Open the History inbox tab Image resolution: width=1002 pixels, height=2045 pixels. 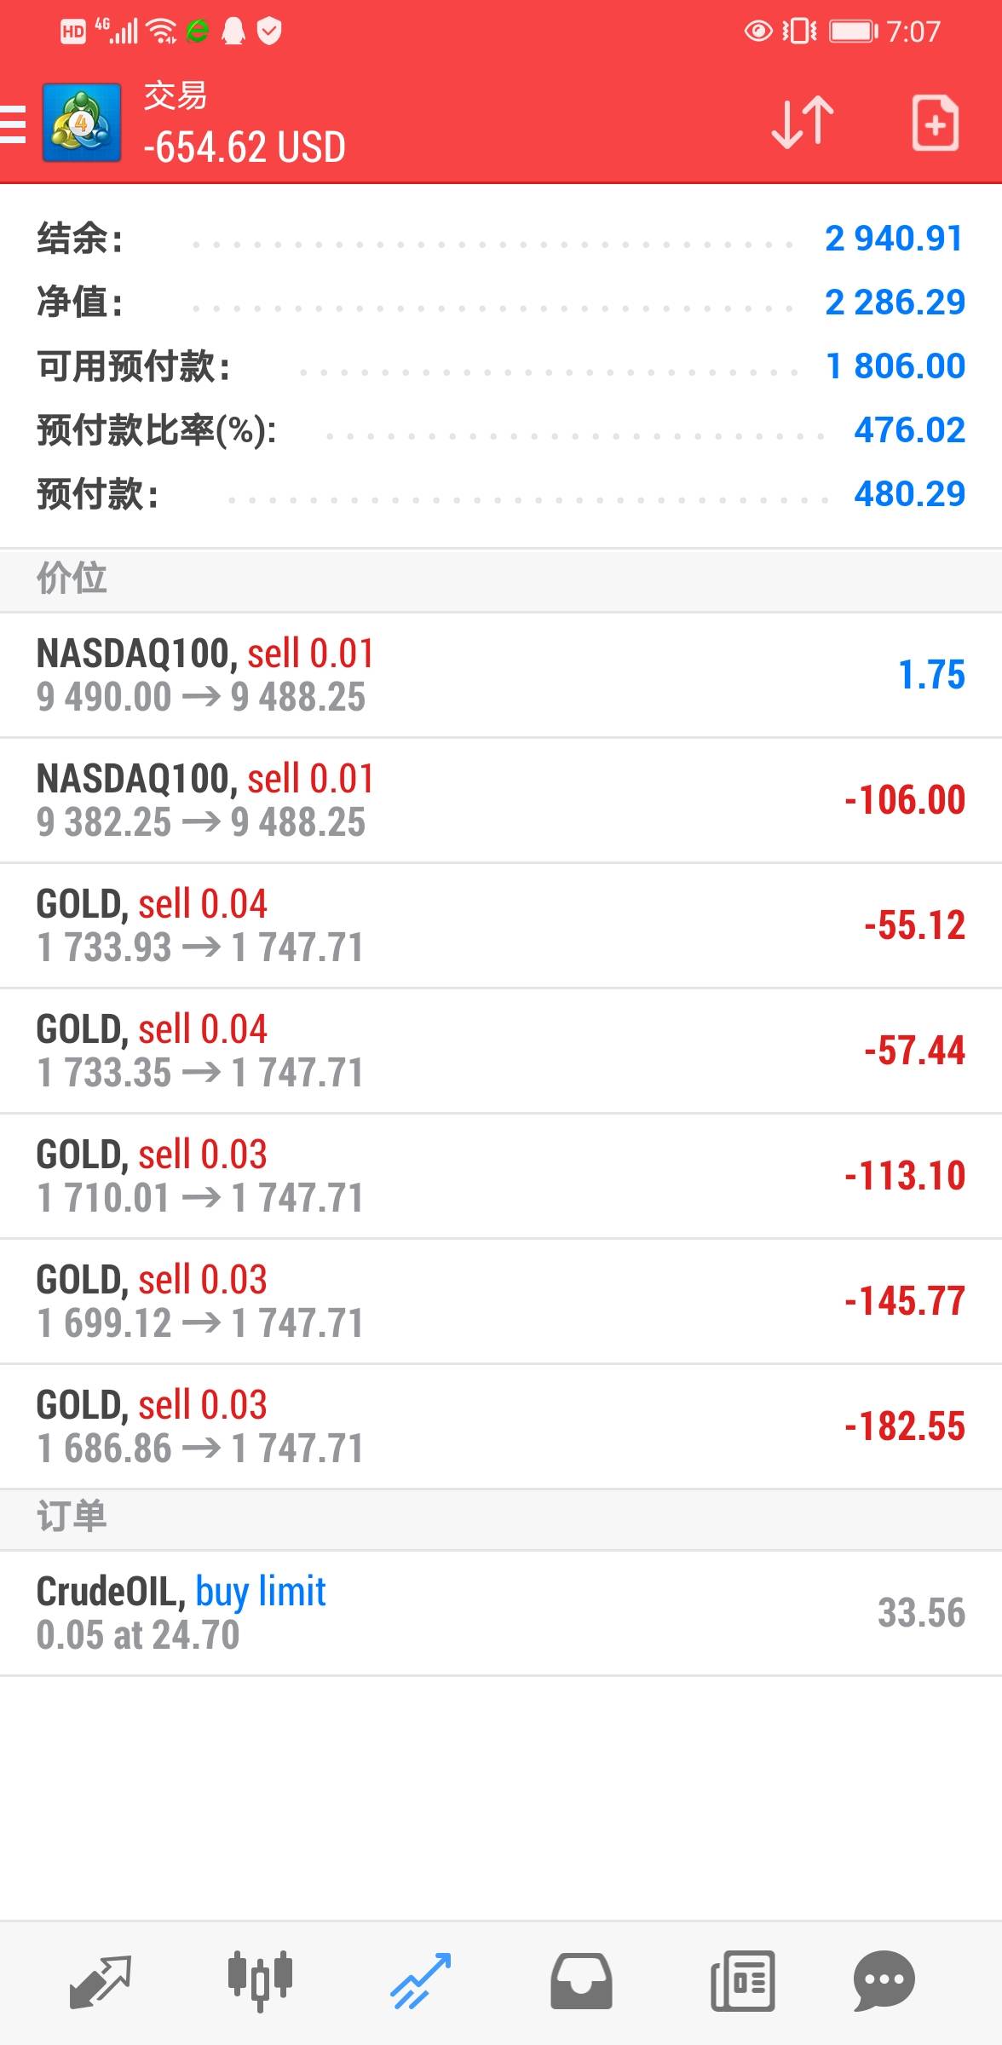click(581, 1980)
